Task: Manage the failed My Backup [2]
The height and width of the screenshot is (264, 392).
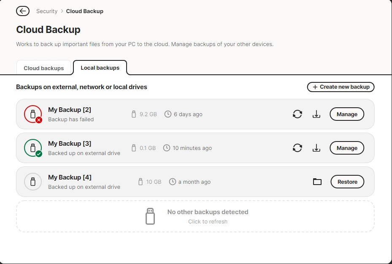Action: click(347, 114)
